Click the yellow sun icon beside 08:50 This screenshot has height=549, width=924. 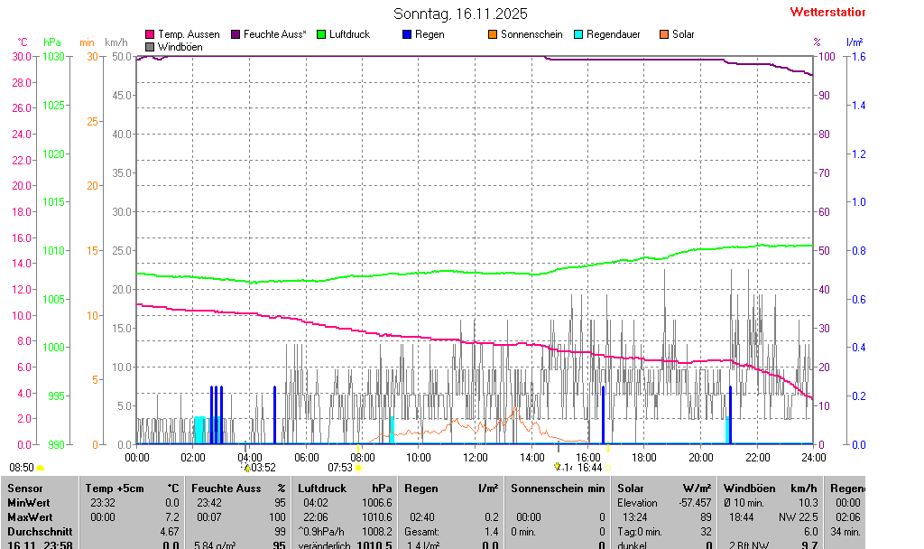point(40,468)
